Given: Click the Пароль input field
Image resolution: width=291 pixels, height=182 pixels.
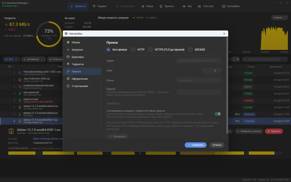Looking at the screenshot, I should 198,92.
